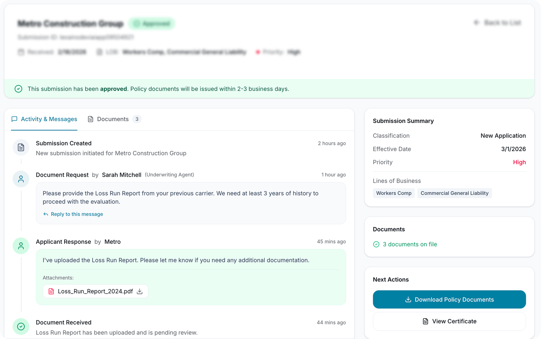Screen dimensions: 541x339
Task: Open the Loss_Run_Report_2024.pdf attachment
Action: tap(95, 291)
